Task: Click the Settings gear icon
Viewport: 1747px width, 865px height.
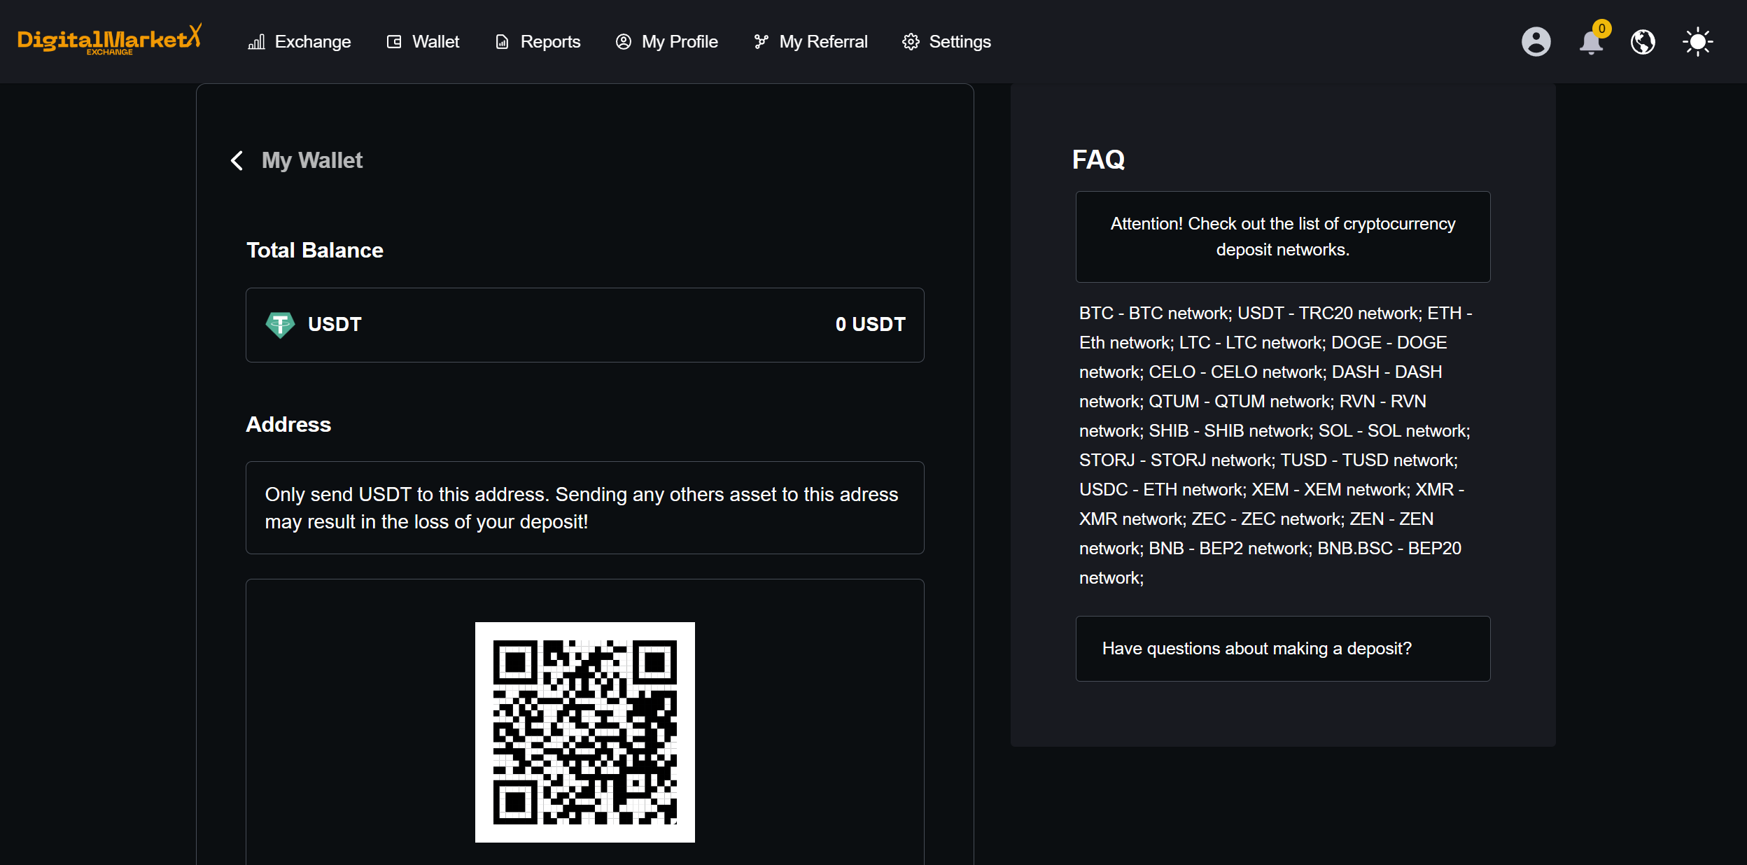Action: tap(911, 42)
